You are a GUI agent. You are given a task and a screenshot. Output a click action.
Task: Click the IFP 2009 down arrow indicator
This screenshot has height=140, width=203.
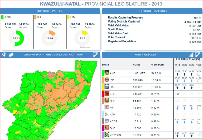click(x=184, y=81)
